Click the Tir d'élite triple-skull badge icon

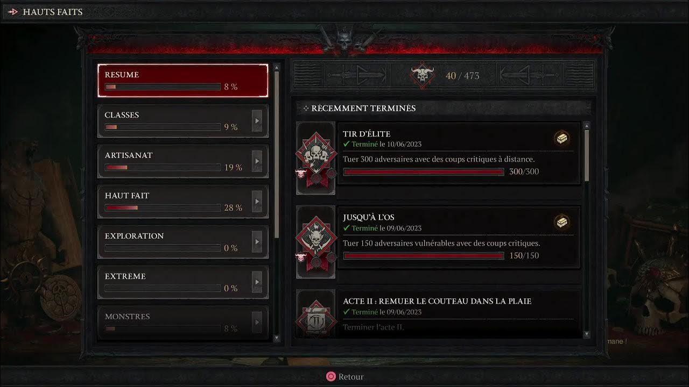click(315, 156)
